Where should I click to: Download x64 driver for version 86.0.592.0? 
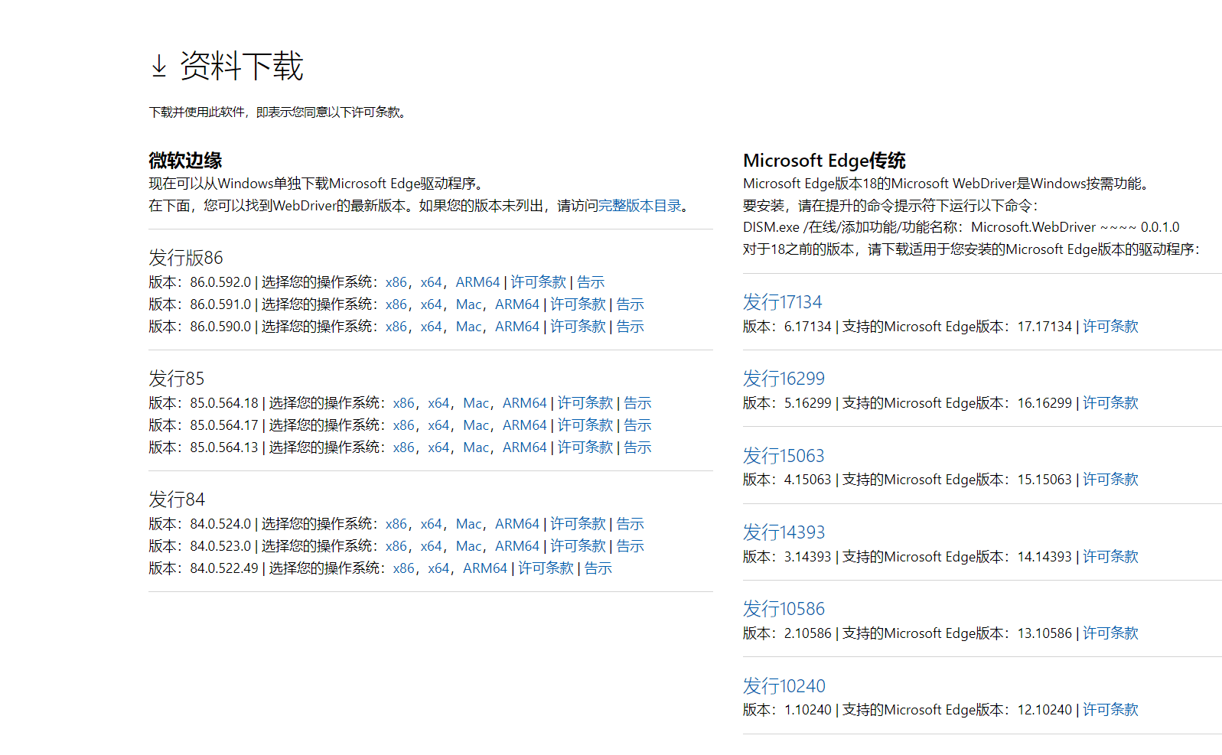(432, 282)
